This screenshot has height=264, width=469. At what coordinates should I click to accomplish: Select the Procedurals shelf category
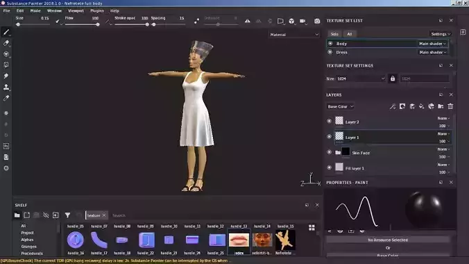32,253
